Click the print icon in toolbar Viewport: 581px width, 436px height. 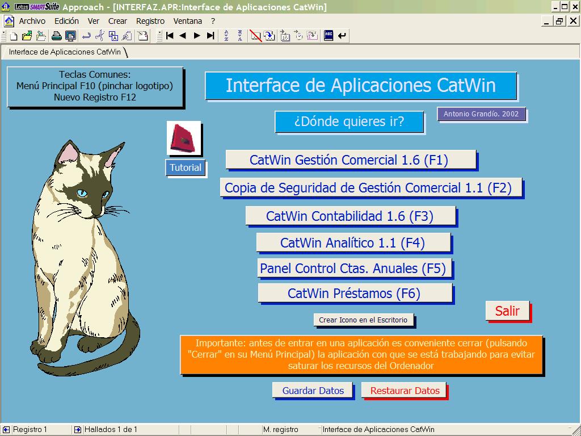[57, 36]
